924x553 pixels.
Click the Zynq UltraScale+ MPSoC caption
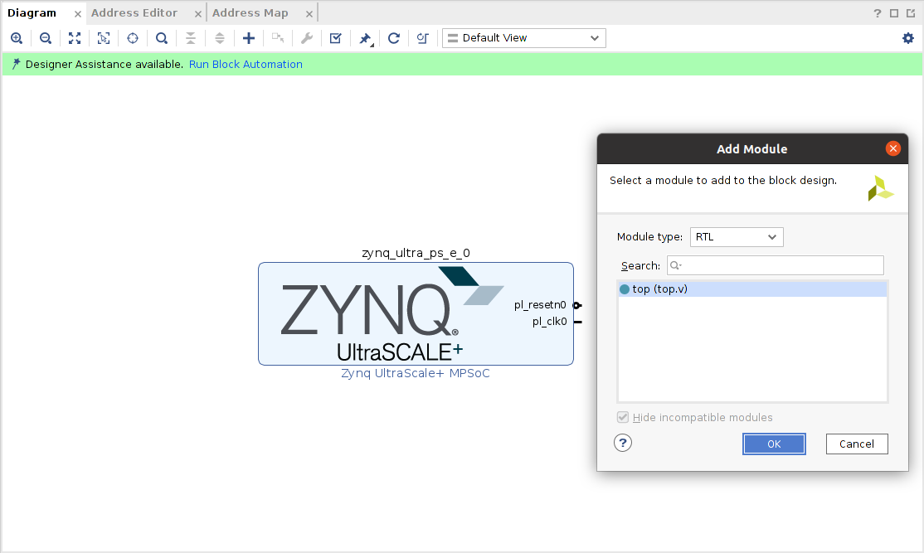[x=416, y=373]
